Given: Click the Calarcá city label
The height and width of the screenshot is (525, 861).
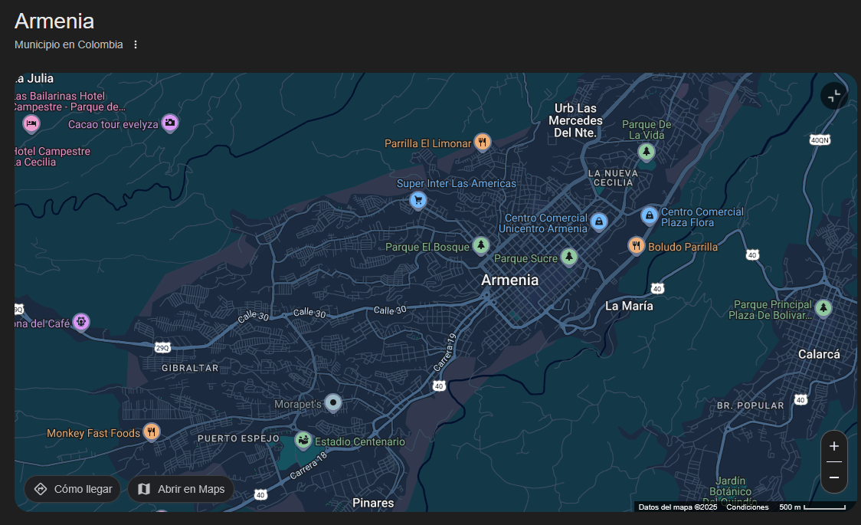Looking at the screenshot, I should pos(819,354).
